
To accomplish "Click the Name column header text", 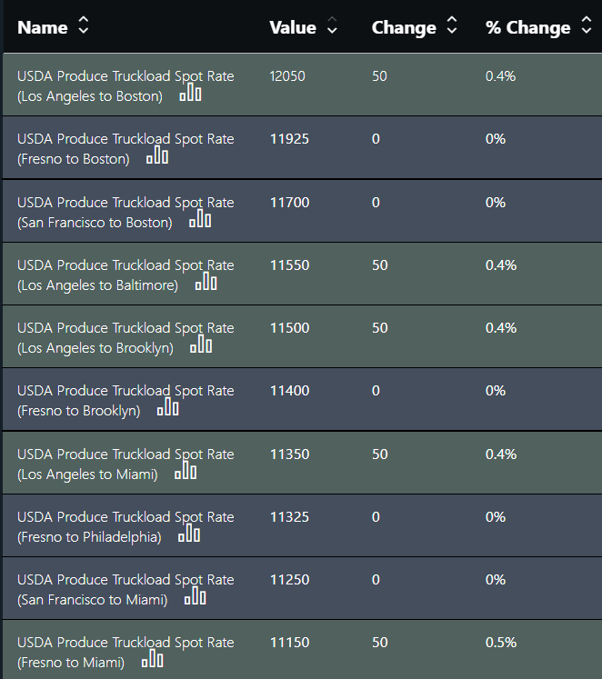I will coord(43,27).
